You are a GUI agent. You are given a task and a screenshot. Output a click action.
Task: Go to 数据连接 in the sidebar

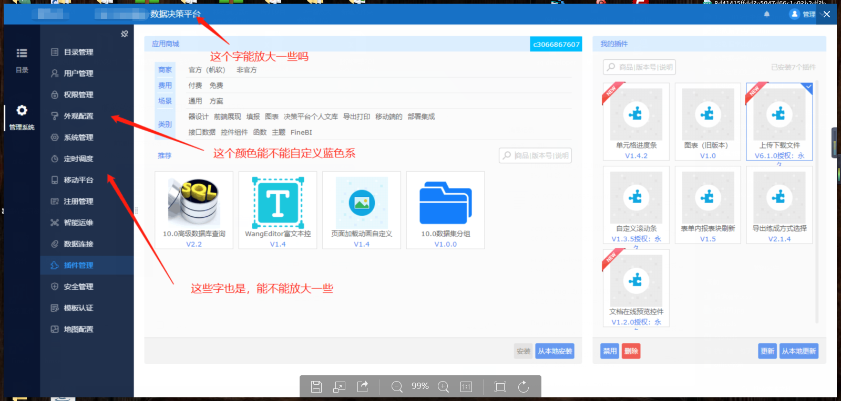[x=87, y=244]
